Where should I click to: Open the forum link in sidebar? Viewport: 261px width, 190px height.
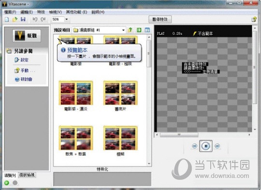tap(26, 79)
